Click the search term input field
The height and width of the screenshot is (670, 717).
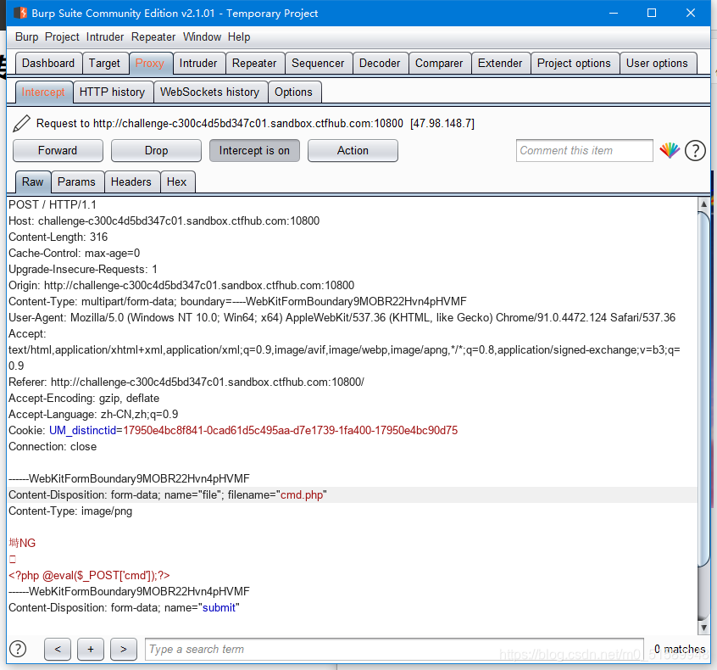[x=394, y=649]
